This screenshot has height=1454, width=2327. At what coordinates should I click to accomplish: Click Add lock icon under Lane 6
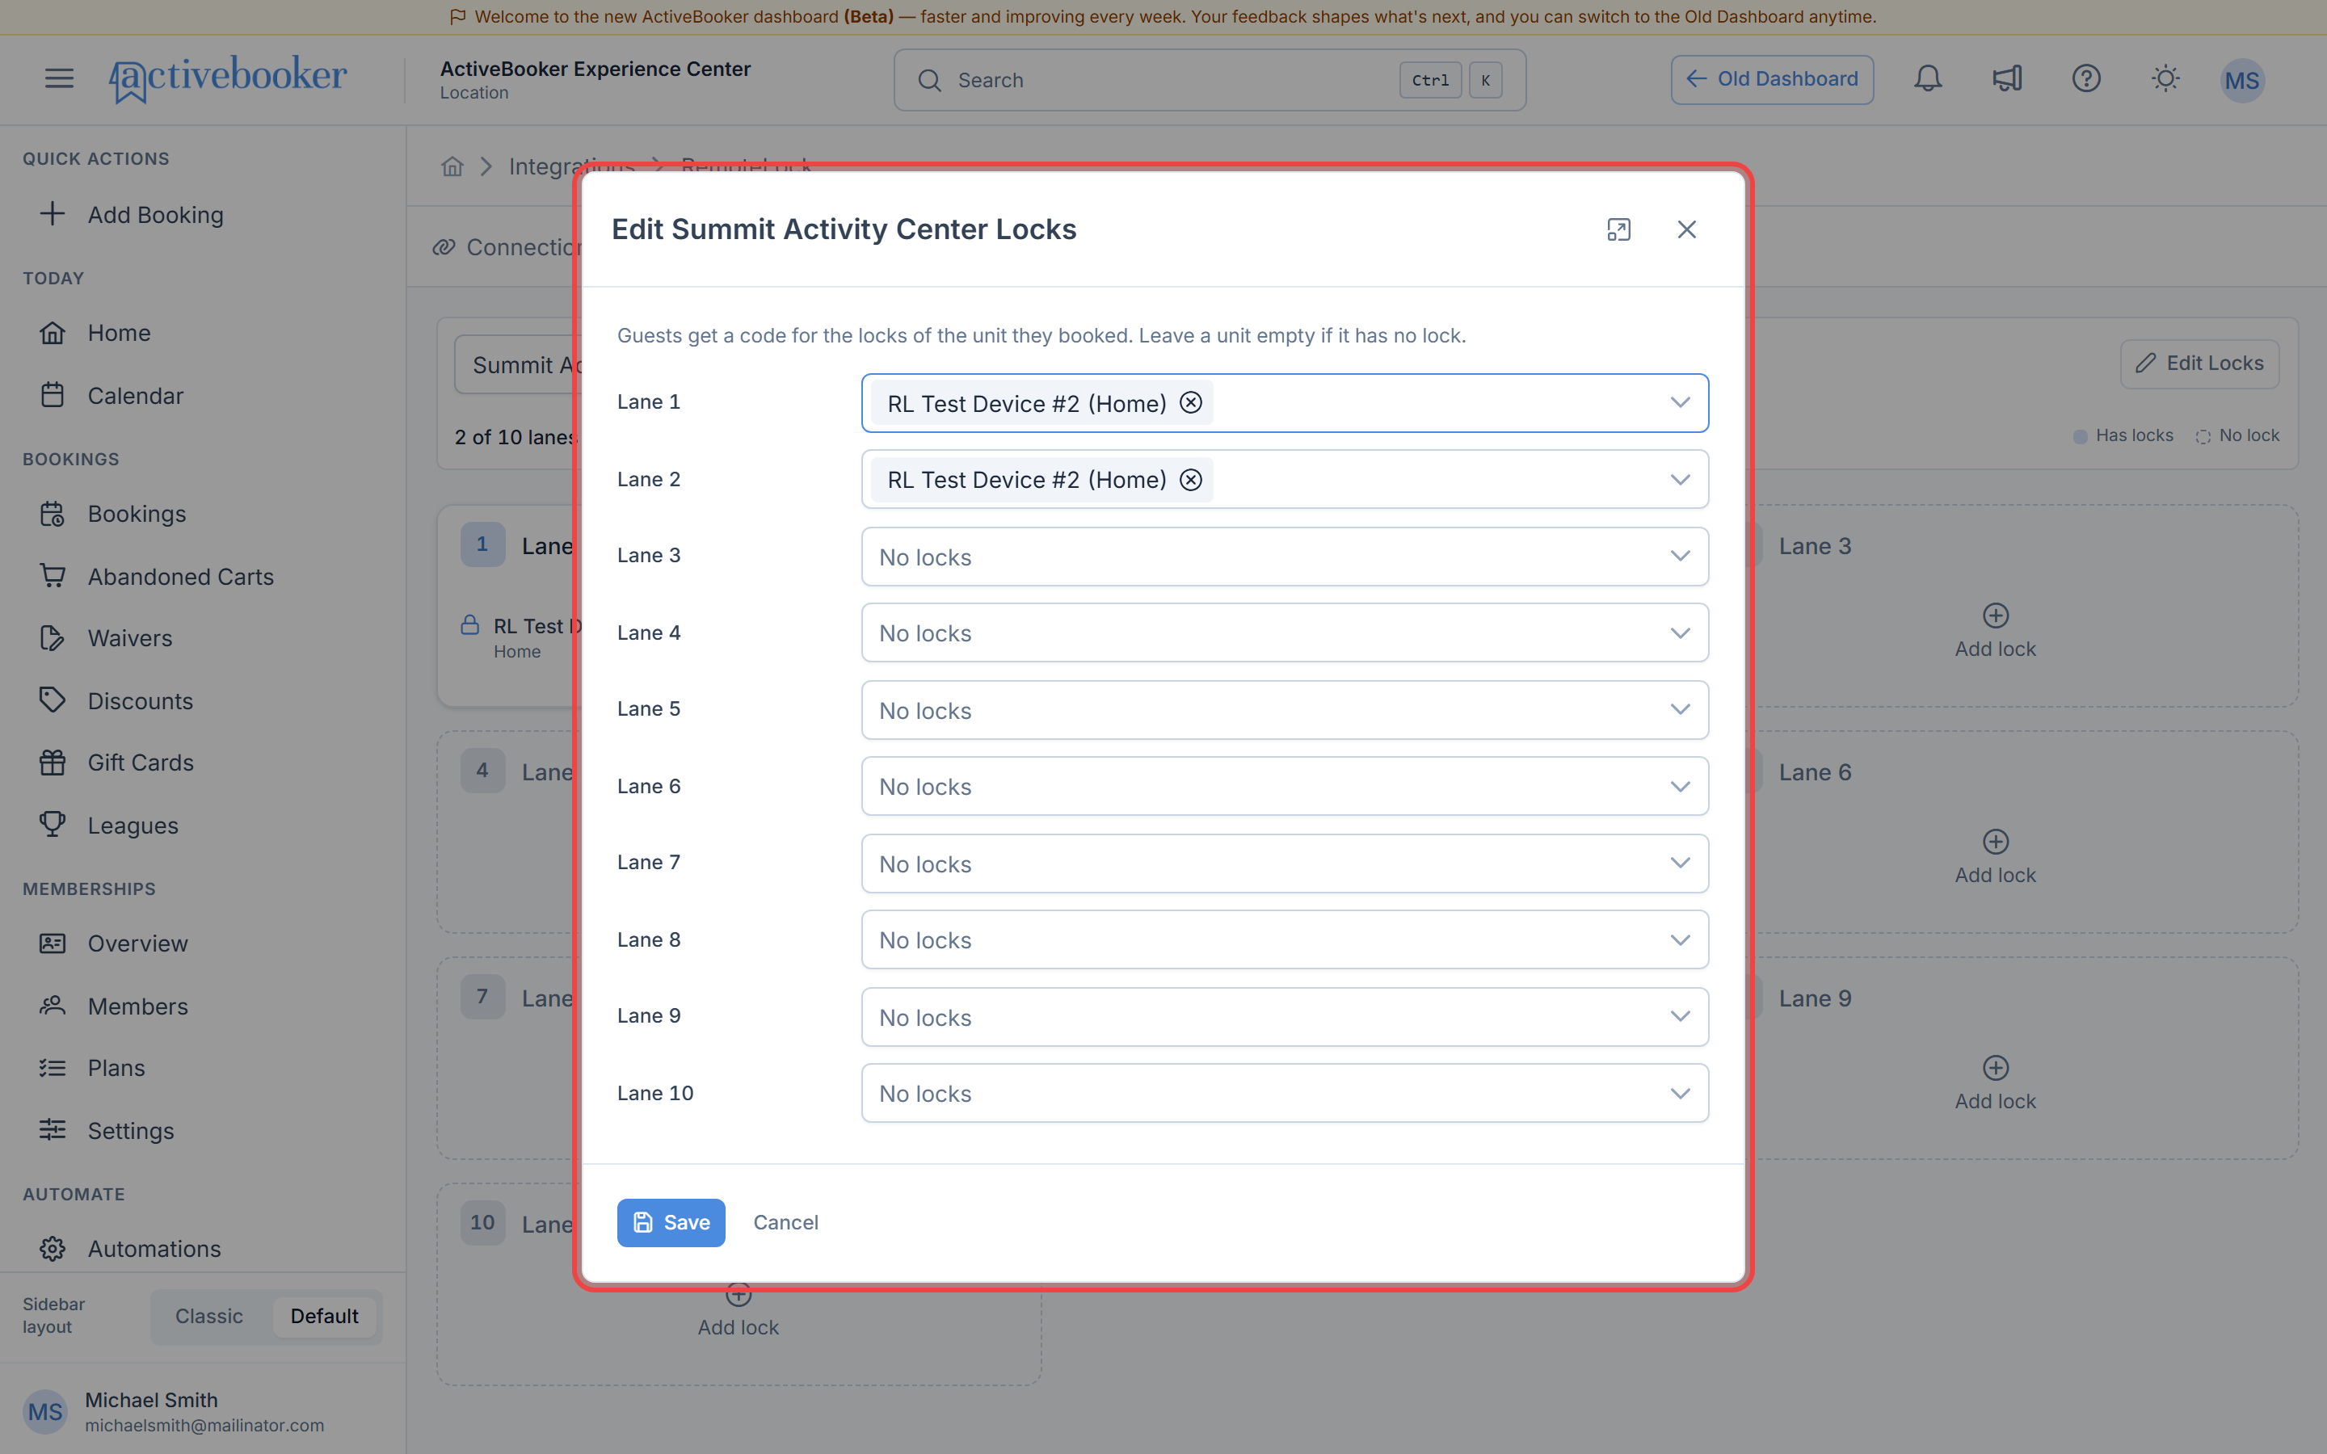coord(1995,842)
